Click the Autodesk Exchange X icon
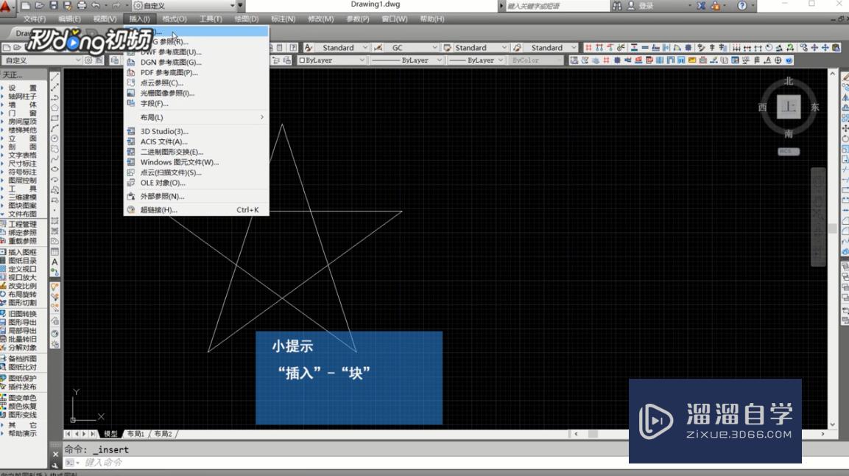This screenshot has width=849, height=476. (x=701, y=5)
